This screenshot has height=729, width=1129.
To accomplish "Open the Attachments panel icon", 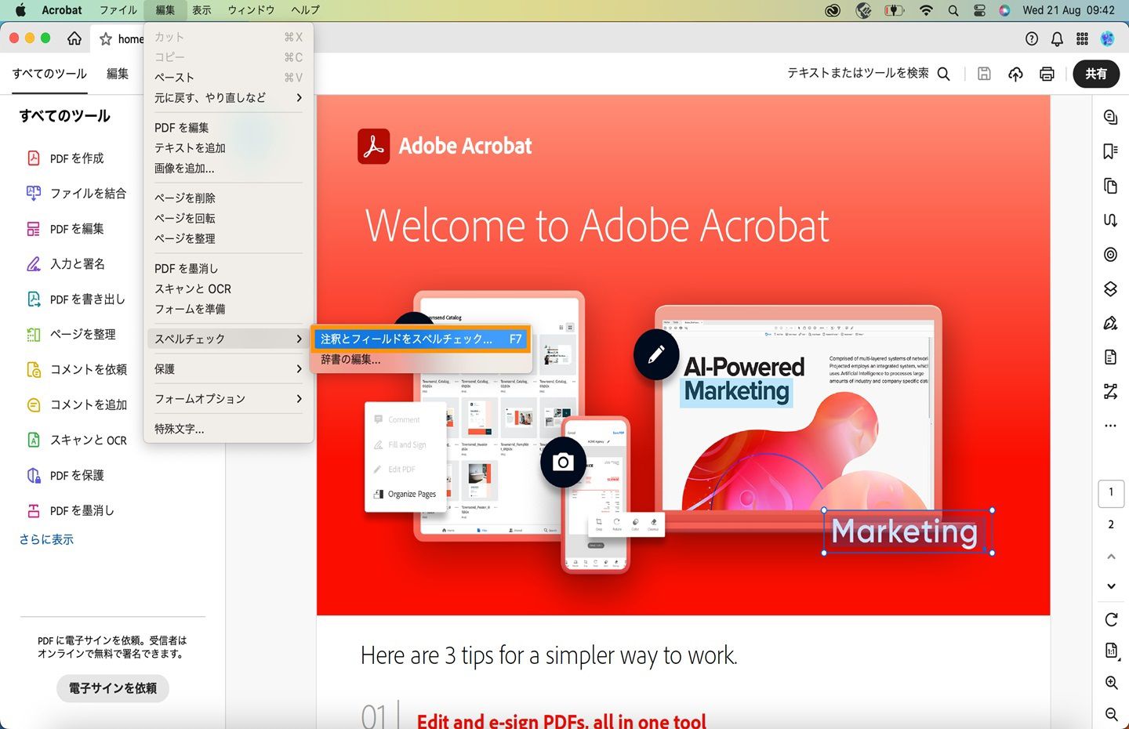I will [x=1110, y=357].
